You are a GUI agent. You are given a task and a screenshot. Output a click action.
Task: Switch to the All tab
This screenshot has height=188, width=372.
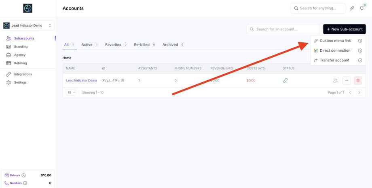70,45
